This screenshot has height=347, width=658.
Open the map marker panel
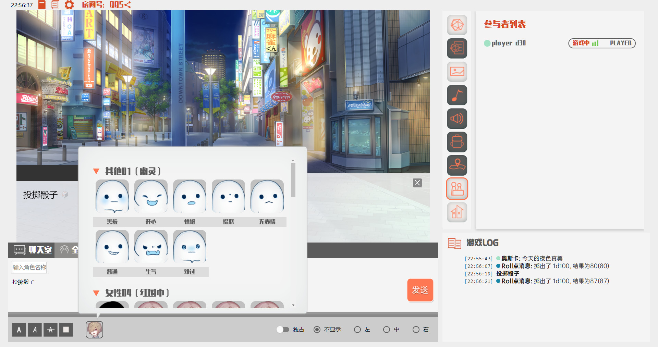point(457,165)
